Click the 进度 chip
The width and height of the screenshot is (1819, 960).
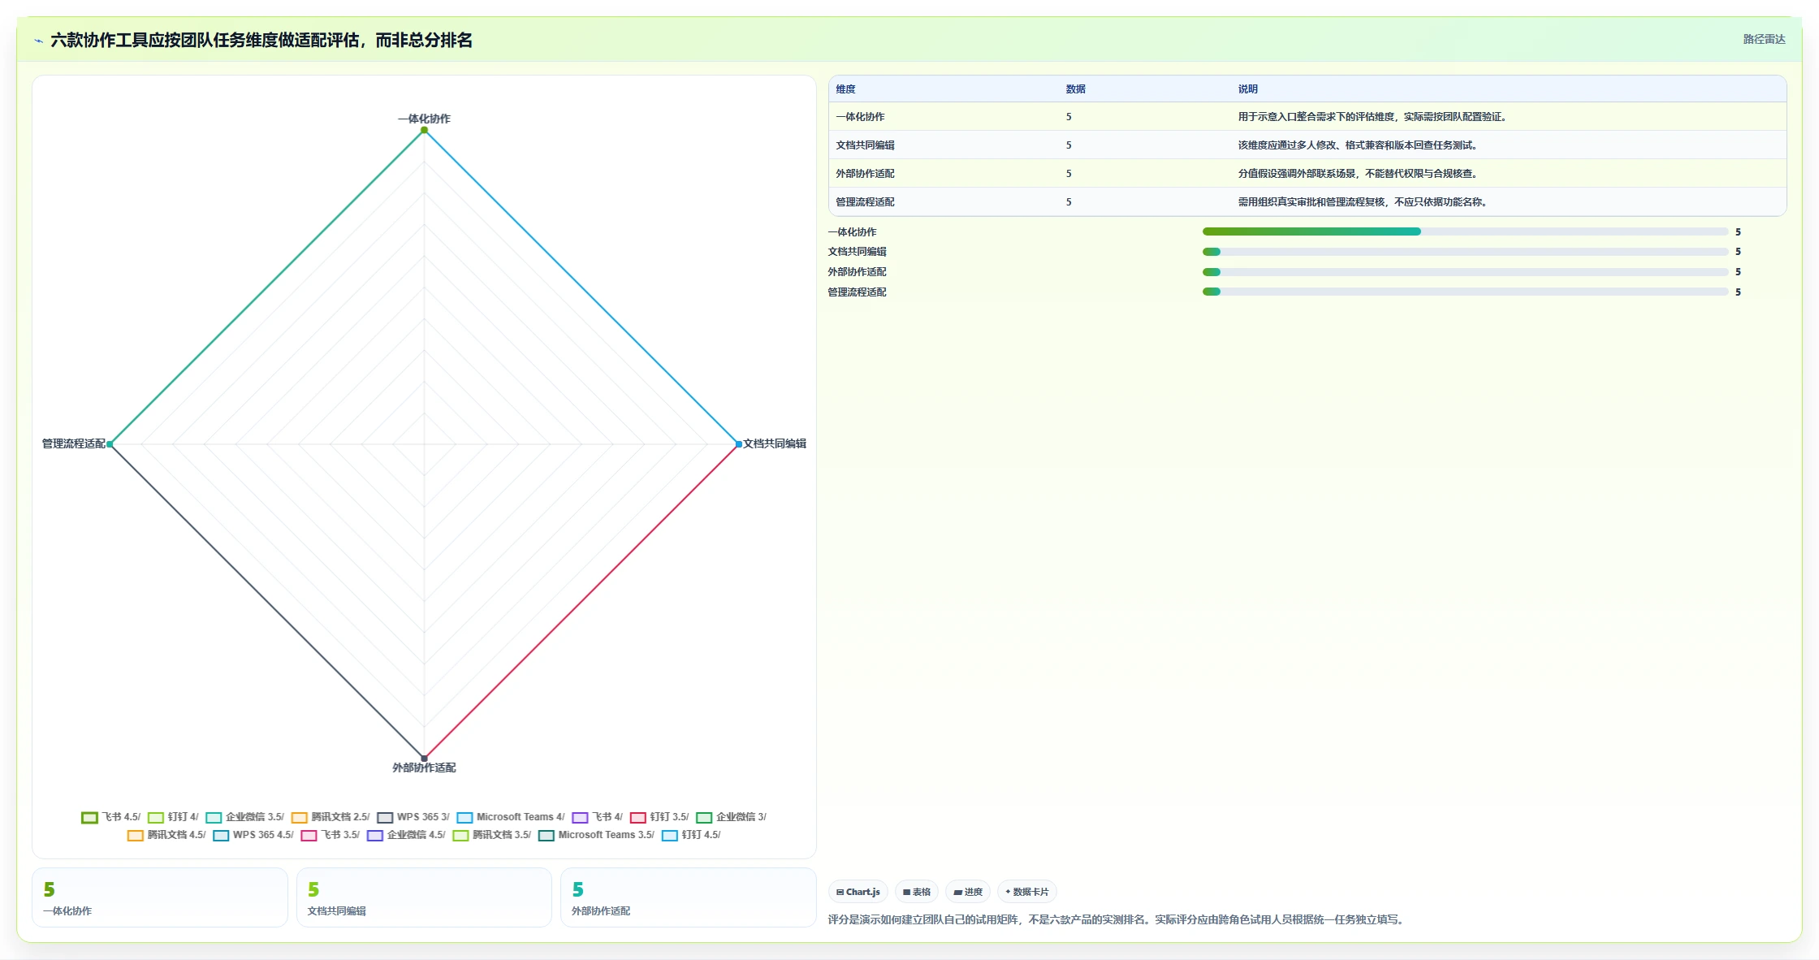968,892
